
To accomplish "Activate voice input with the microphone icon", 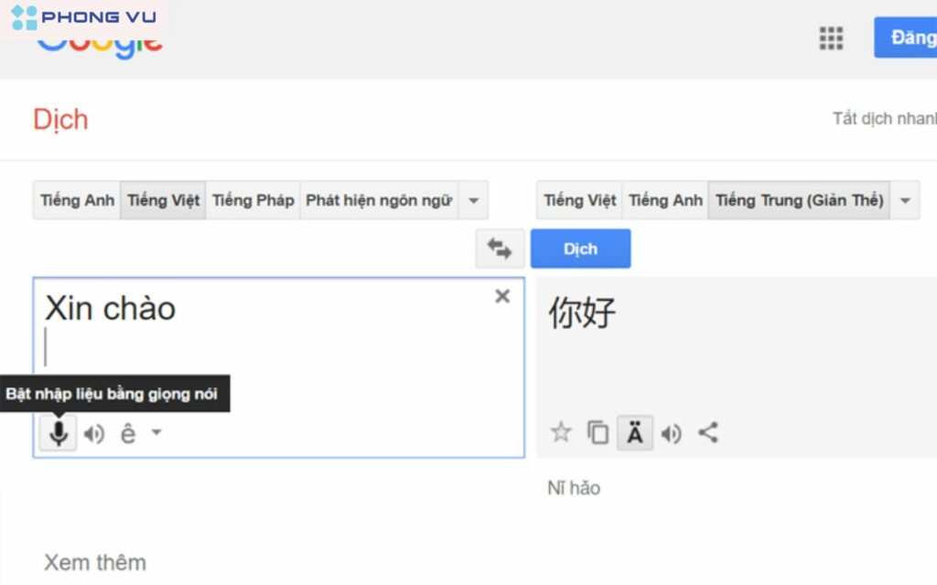I will click(x=58, y=433).
